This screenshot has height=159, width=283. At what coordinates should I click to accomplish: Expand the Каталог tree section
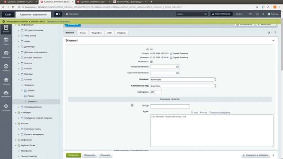16,124
